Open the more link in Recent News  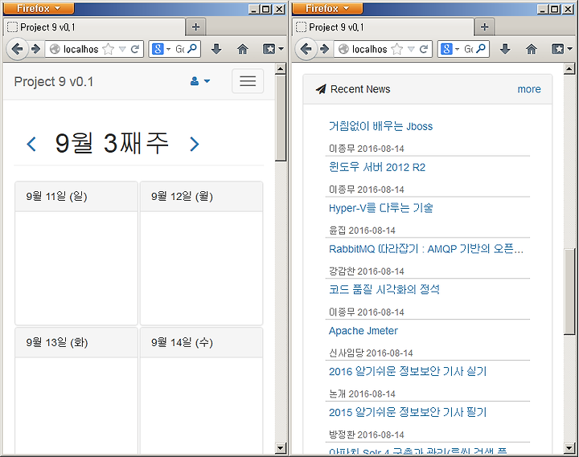click(x=529, y=89)
